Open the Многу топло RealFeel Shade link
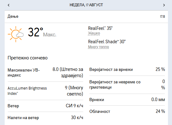Screen dimensions: 172x125 point(98,47)
